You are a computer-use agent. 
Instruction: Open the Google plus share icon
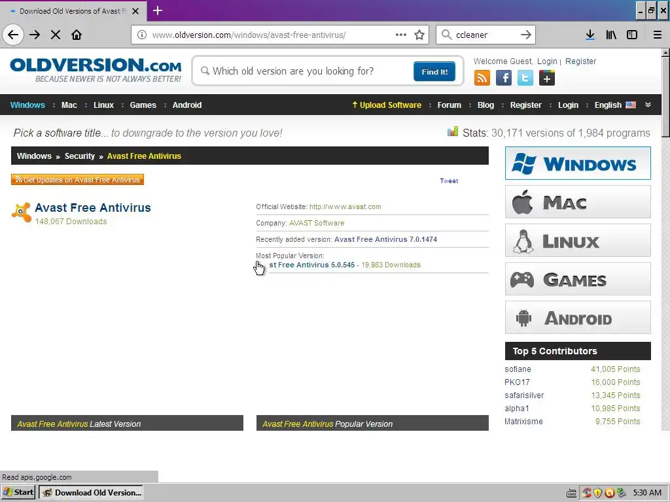pyautogui.click(x=547, y=78)
